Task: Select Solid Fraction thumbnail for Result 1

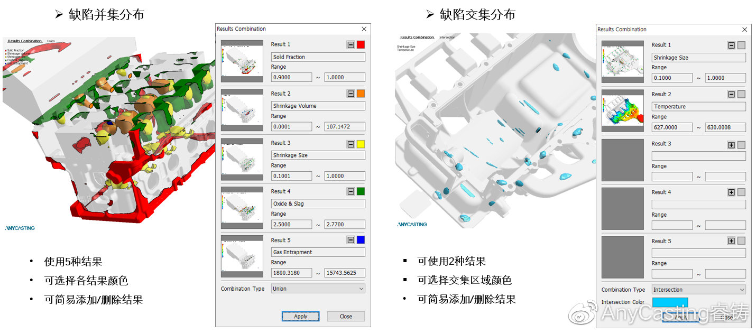Action: click(x=242, y=61)
